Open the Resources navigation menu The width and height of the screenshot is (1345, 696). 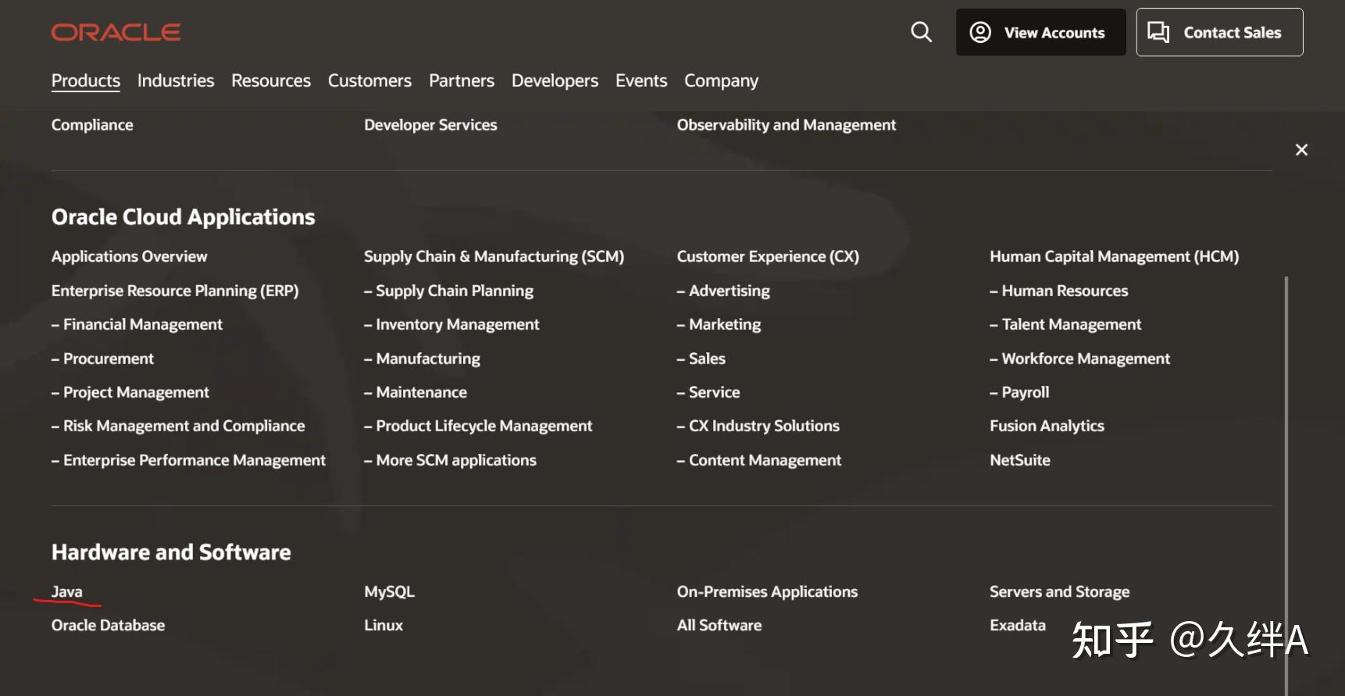tap(271, 80)
